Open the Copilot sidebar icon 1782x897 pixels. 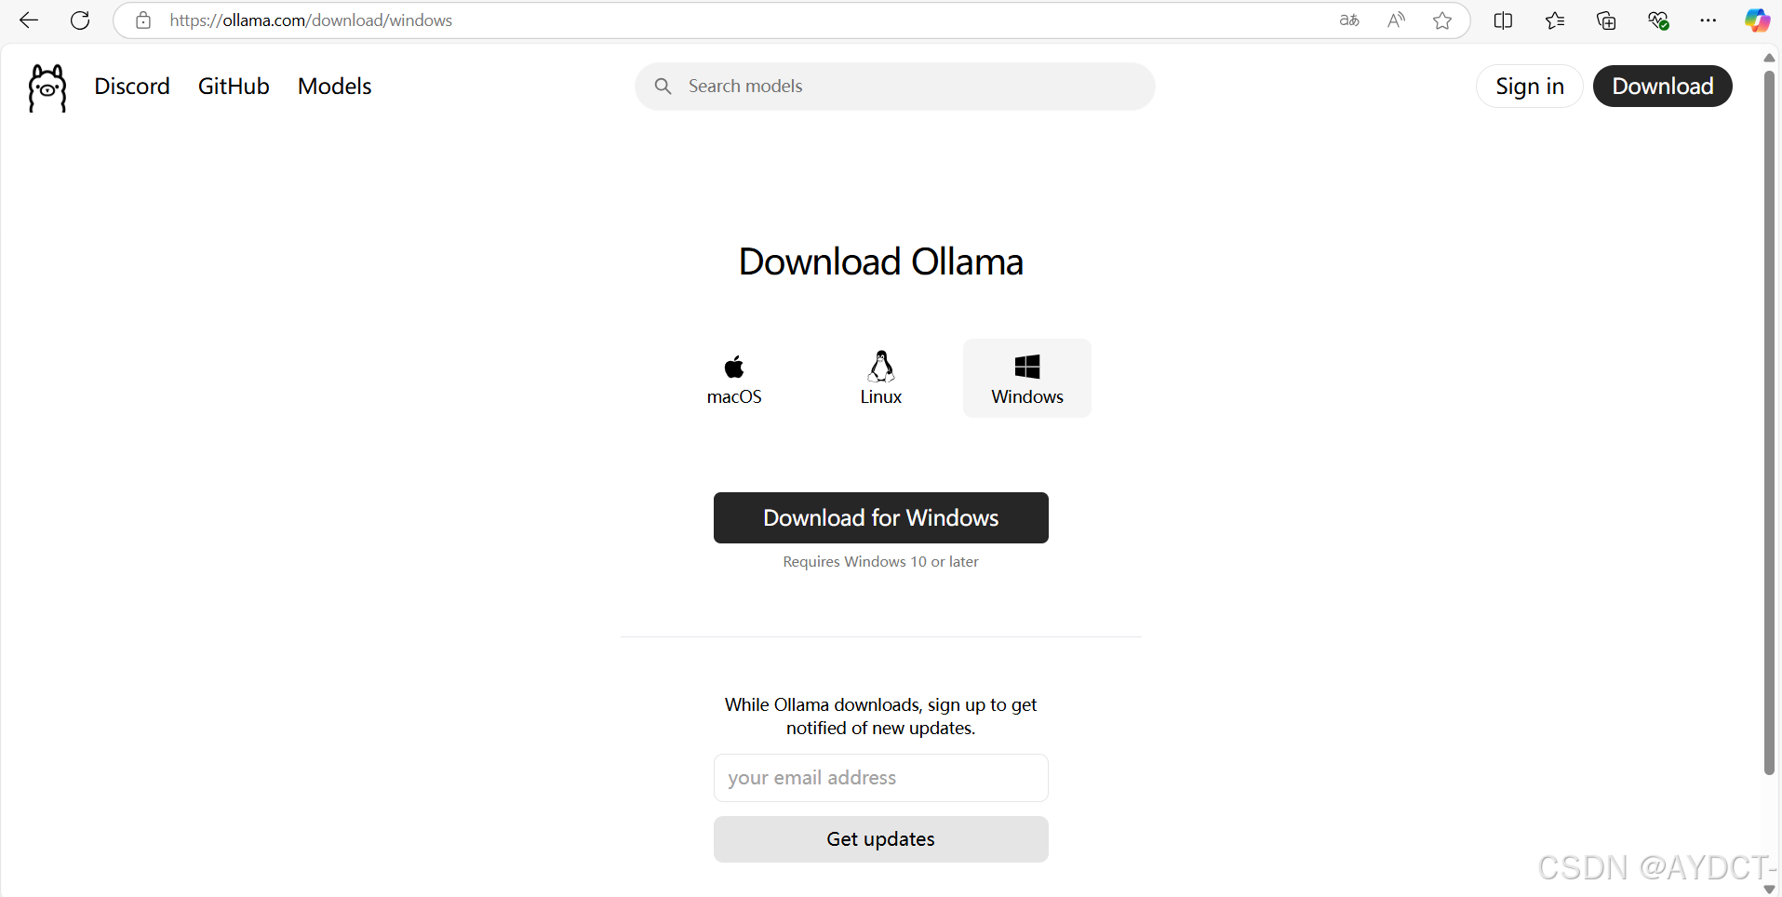pyautogui.click(x=1757, y=20)
